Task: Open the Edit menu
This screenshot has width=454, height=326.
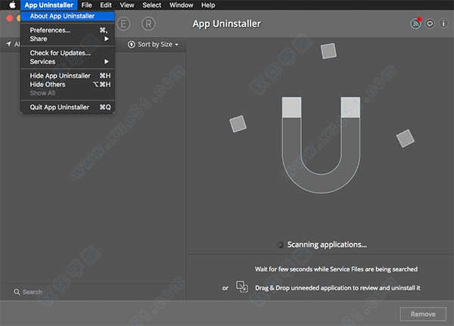Action: pyautogui.click(x=106, y=5)
